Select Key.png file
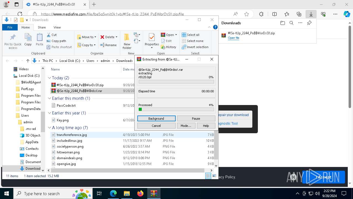This screenshot has width=353, height=199. click(x=63, y=120)
